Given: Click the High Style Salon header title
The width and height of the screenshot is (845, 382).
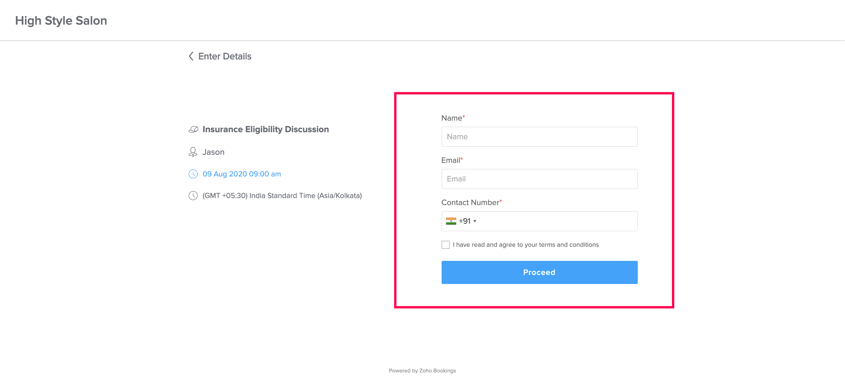Looking at the screenshot, I should [x=61, y=21].
